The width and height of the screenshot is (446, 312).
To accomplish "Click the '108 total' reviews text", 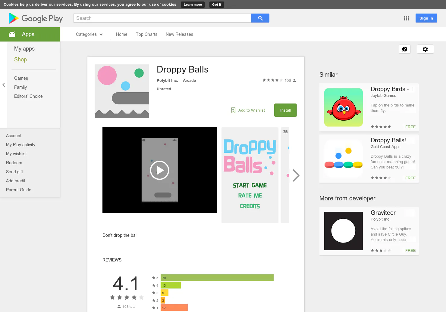I will tap(129, 307).
